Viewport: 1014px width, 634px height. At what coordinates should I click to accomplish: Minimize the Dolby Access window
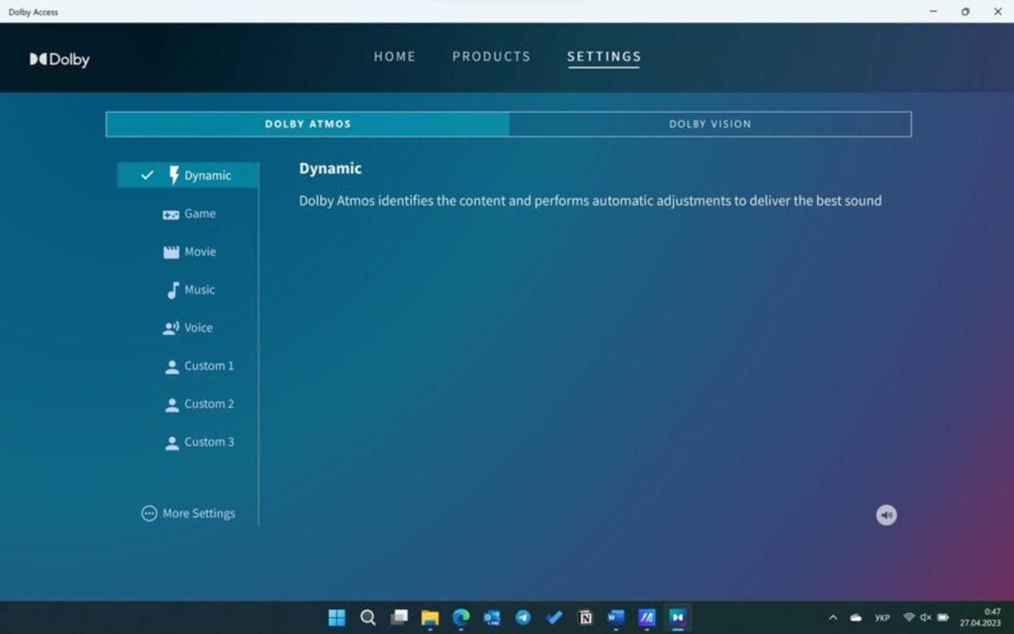933,11
